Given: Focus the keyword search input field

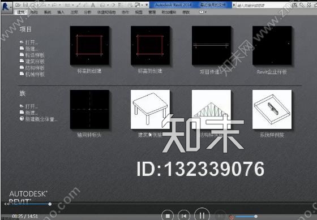Looking at the screenshot, I should point(263,5).
